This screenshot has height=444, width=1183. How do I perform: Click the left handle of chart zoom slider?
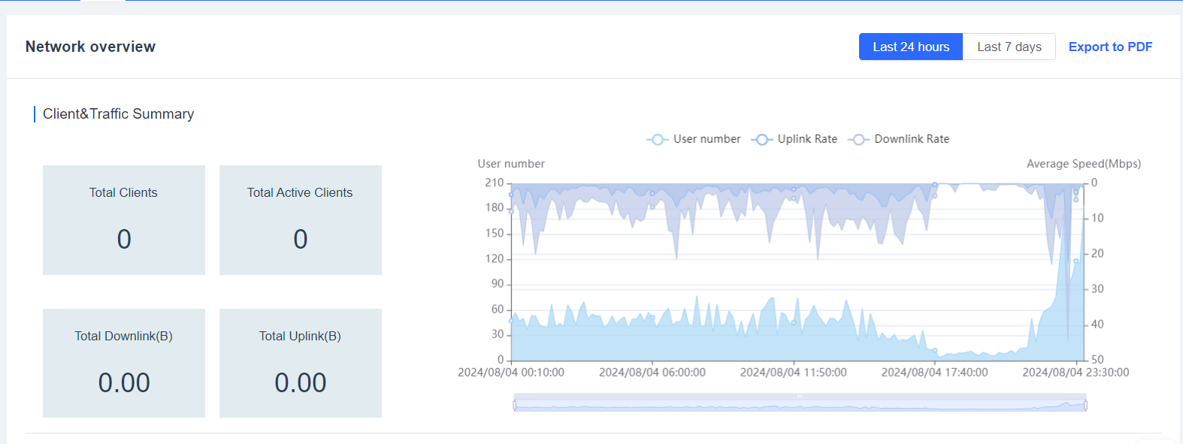515,406
